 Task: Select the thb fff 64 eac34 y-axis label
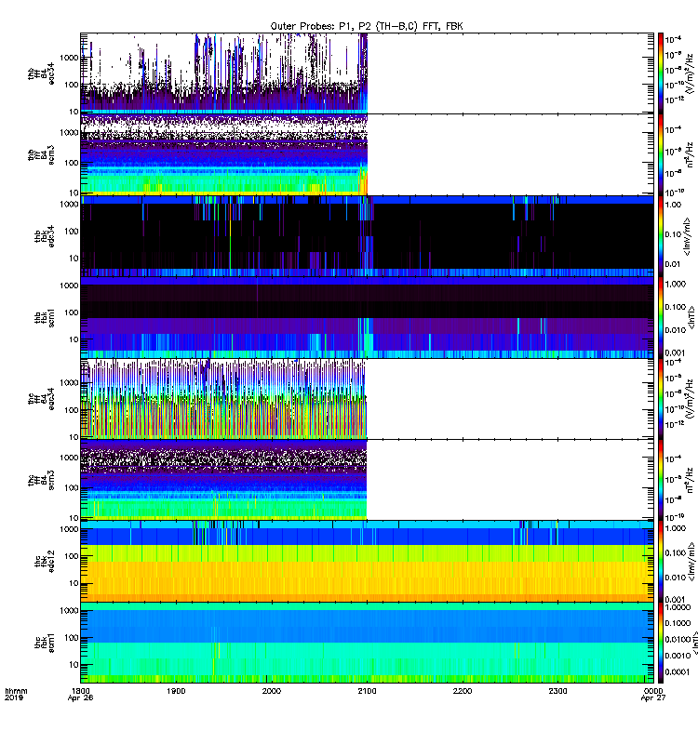click(41, 73)
